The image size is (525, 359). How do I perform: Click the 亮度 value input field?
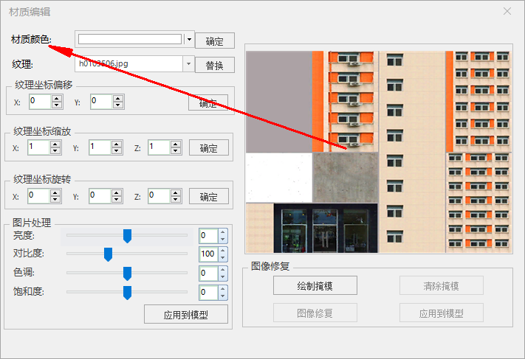pyautogui.click(x=208, y=236)
